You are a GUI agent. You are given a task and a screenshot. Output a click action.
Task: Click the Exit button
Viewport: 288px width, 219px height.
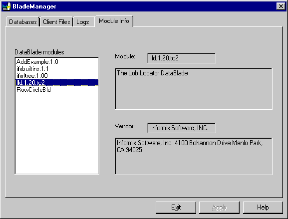point(176,208)
